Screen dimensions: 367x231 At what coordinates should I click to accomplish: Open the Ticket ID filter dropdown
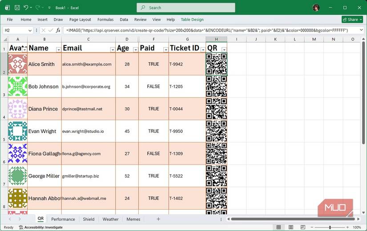point(203,49)
